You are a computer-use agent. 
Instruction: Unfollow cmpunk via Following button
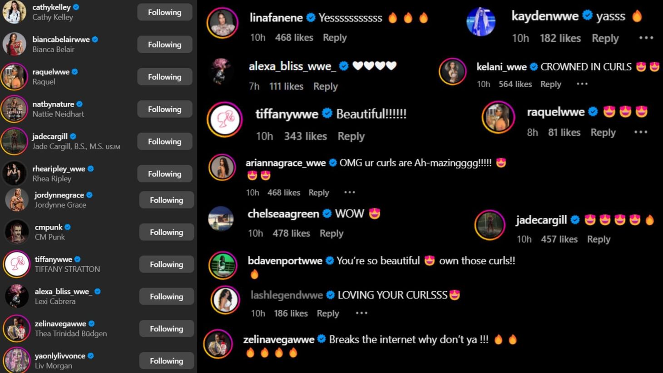pos(167,232)
